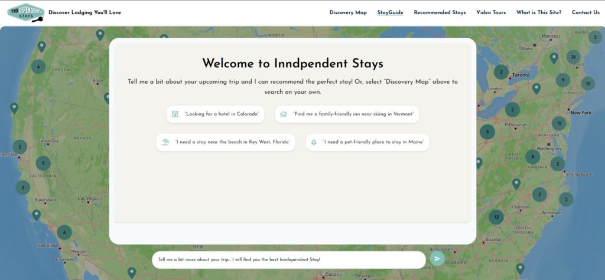Navigate to Contact Us
Image resolution: width=605 pixels, height=280 pixels.
click(586, 12)
